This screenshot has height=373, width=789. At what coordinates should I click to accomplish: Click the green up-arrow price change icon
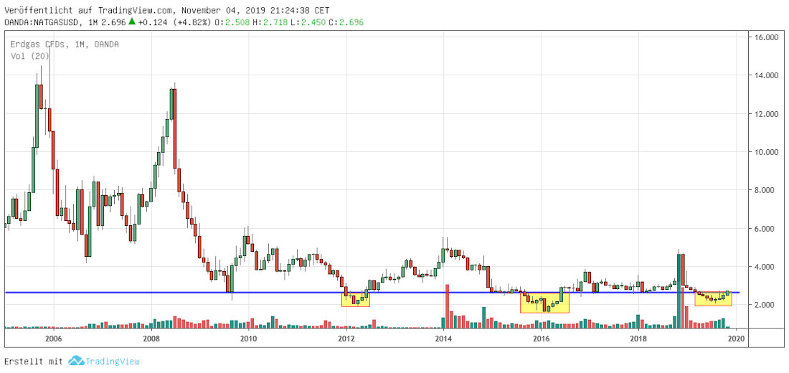click(x=131, y=22)
